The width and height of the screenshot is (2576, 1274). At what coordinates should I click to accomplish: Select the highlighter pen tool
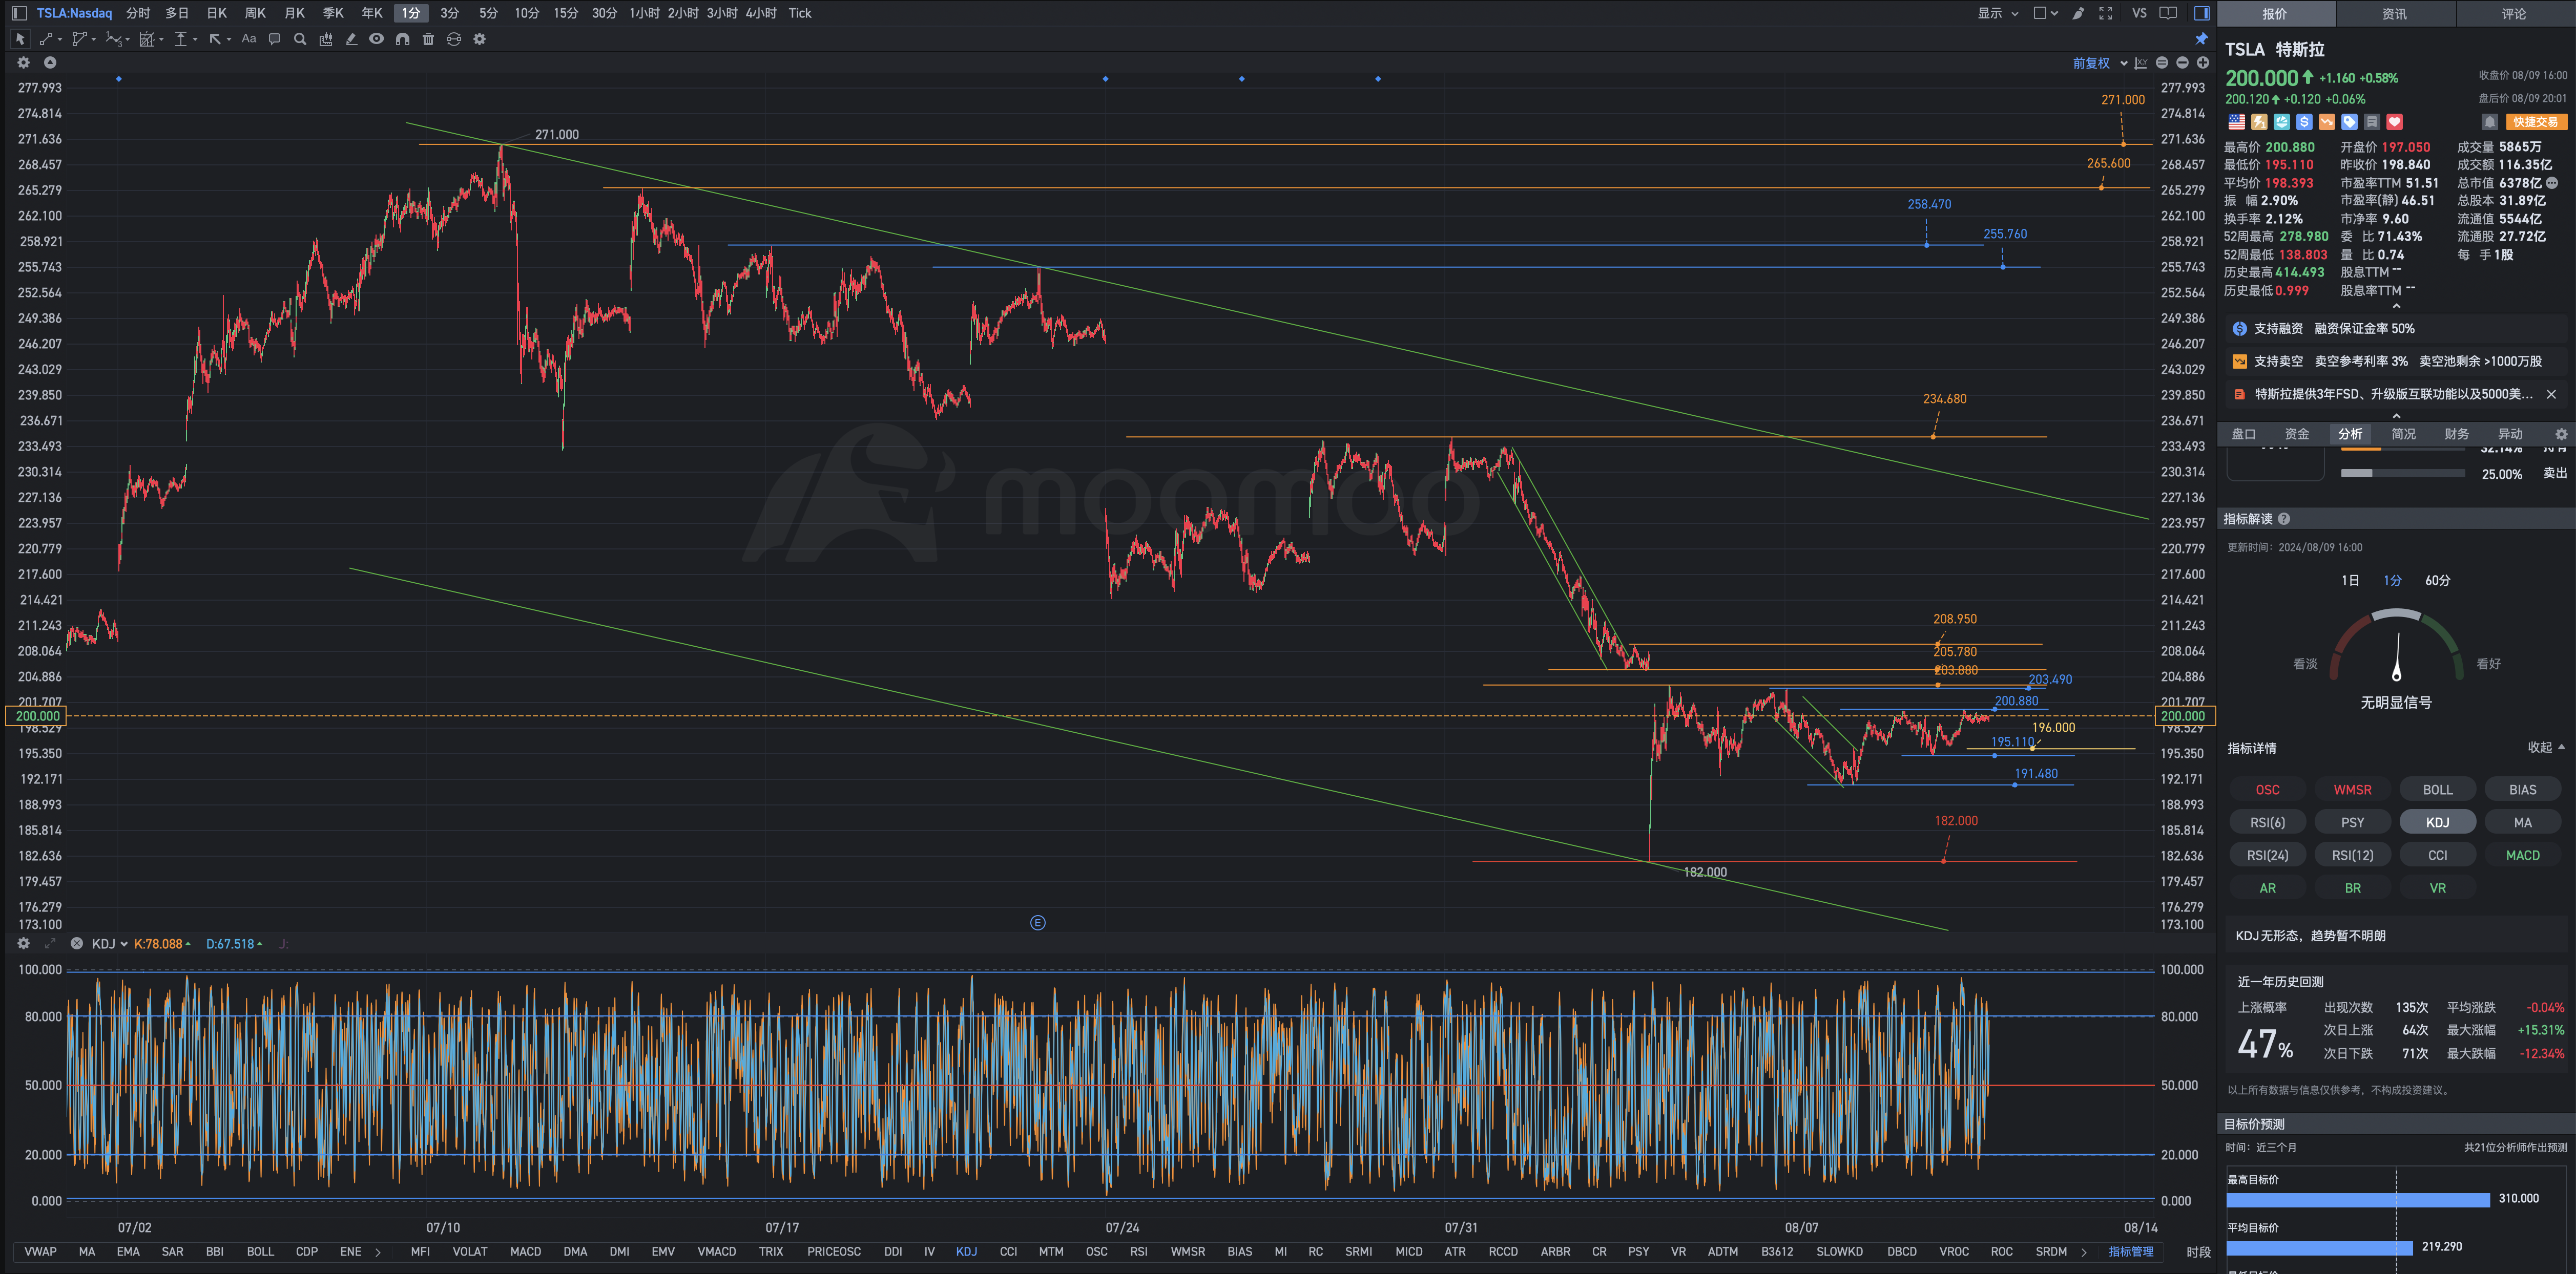[351, 39]
